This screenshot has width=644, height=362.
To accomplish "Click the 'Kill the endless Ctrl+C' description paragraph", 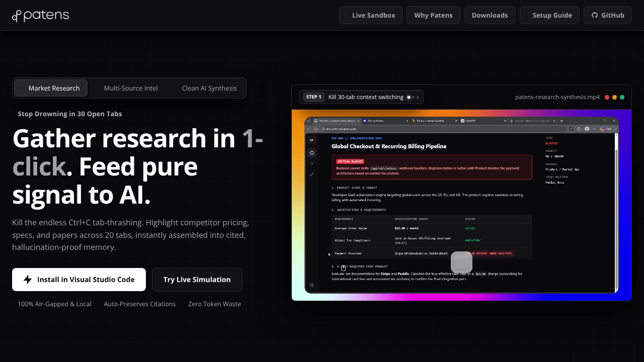I will point(130,235).
